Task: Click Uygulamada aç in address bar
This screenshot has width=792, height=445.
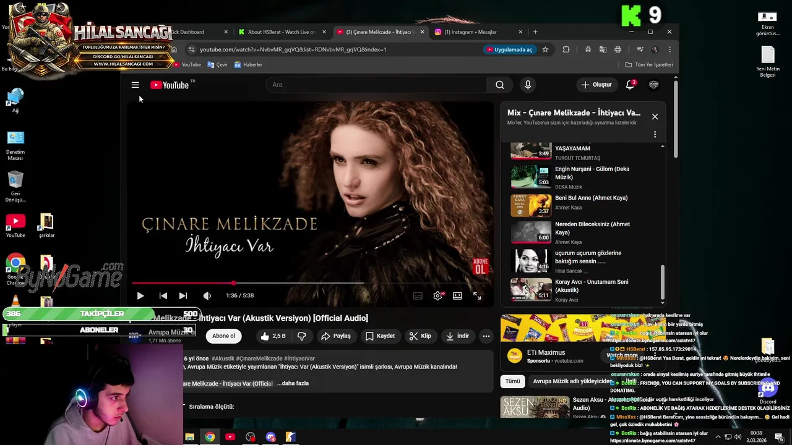Action: [509, 49]
